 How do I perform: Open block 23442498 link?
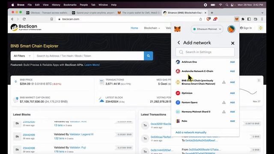(29, 148)
